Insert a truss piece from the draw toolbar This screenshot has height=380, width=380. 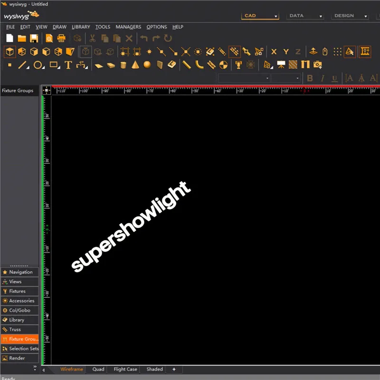pyautogui.click(x=211, y=65)
